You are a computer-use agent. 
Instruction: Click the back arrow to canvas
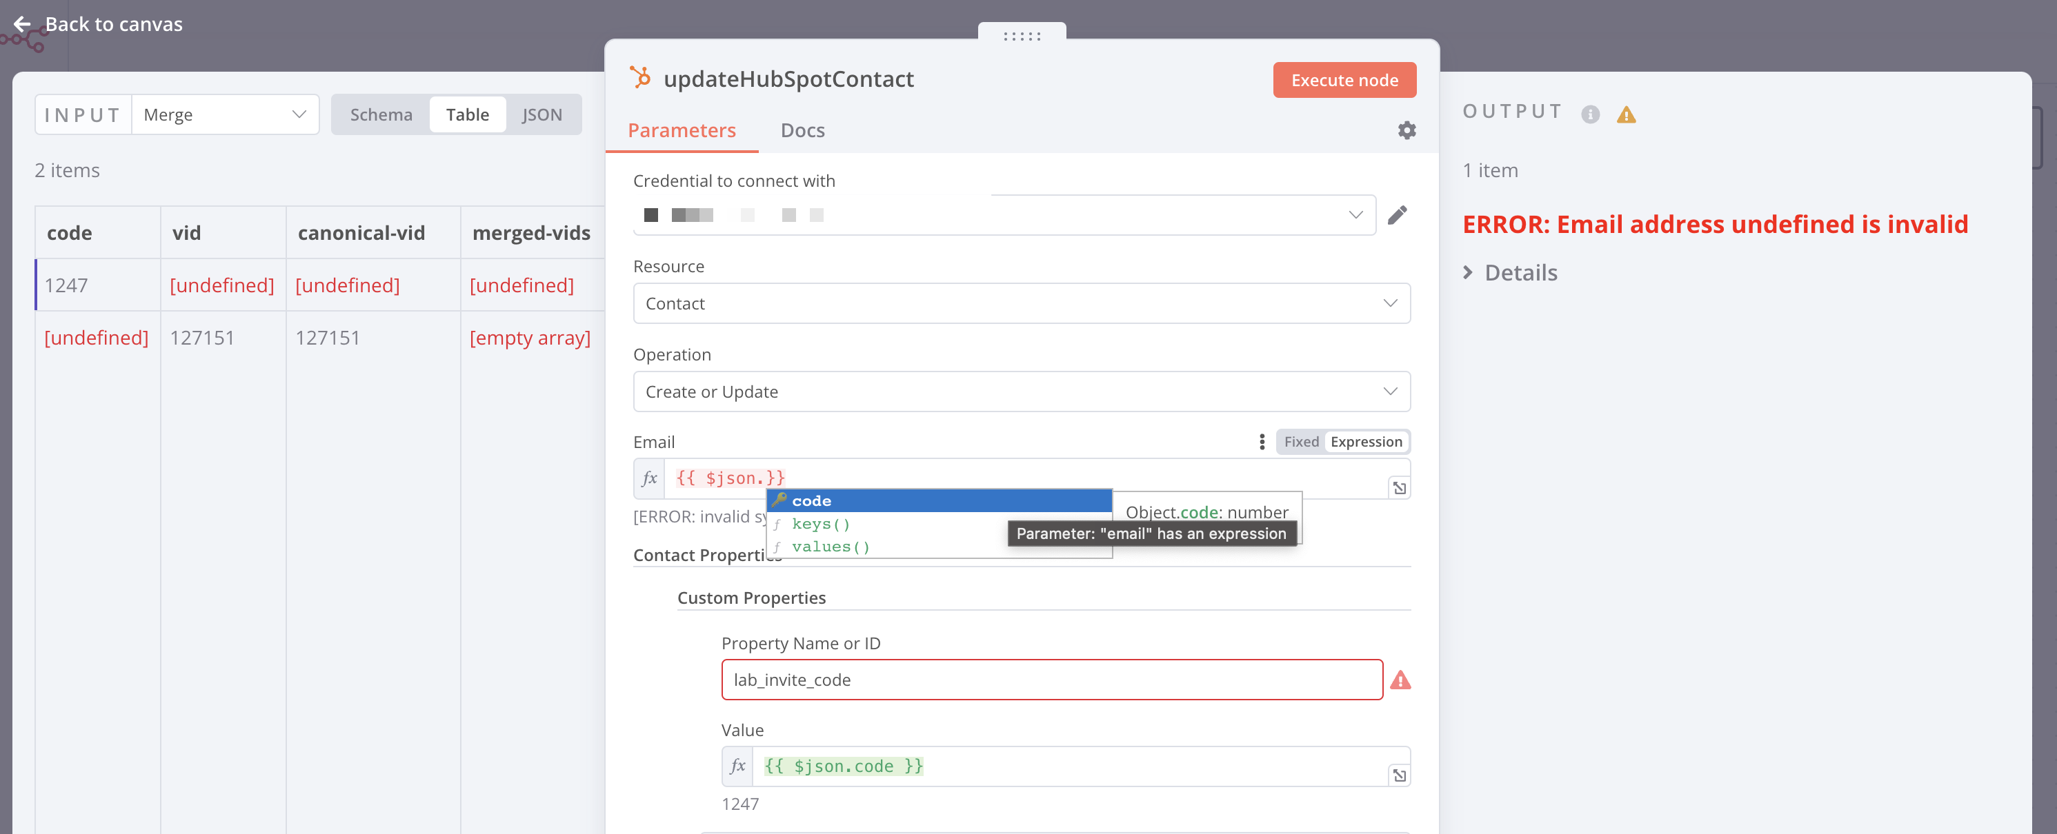pos(22,25)
